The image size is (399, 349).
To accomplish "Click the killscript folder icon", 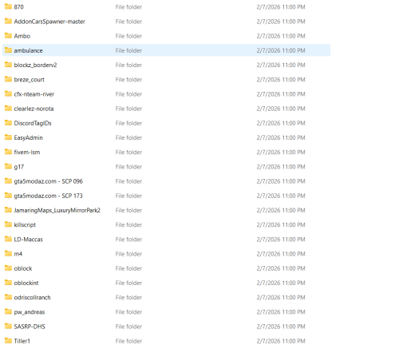I will tap(8, 224).
